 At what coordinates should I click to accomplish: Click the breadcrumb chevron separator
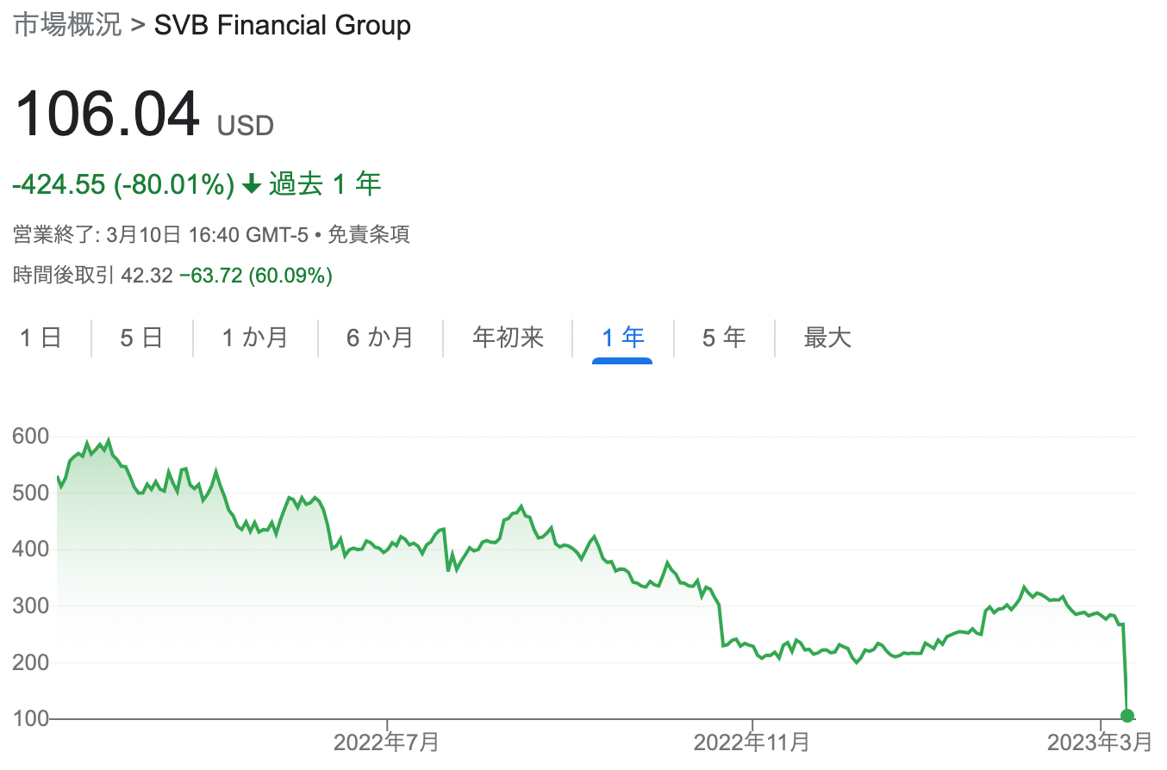click(138, 25)
